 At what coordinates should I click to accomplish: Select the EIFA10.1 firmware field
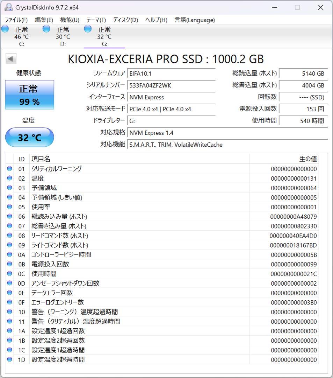coord(171,73)
